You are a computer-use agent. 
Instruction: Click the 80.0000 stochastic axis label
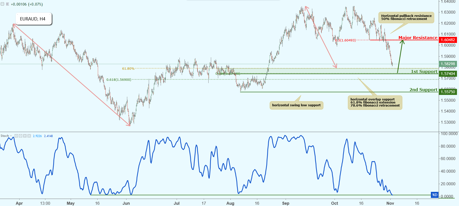coord(448,146)
